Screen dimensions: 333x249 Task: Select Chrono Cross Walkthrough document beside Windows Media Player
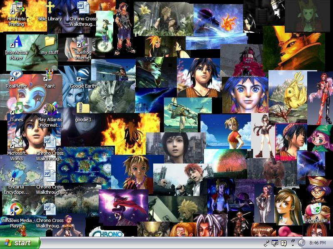(x=50, y=216)
